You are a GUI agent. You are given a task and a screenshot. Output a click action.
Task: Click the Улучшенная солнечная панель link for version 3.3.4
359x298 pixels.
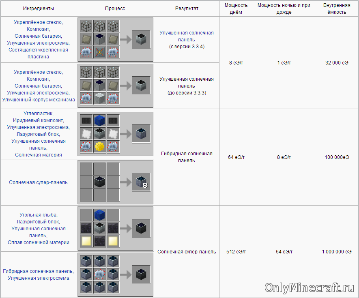click(x=186, y=36)
